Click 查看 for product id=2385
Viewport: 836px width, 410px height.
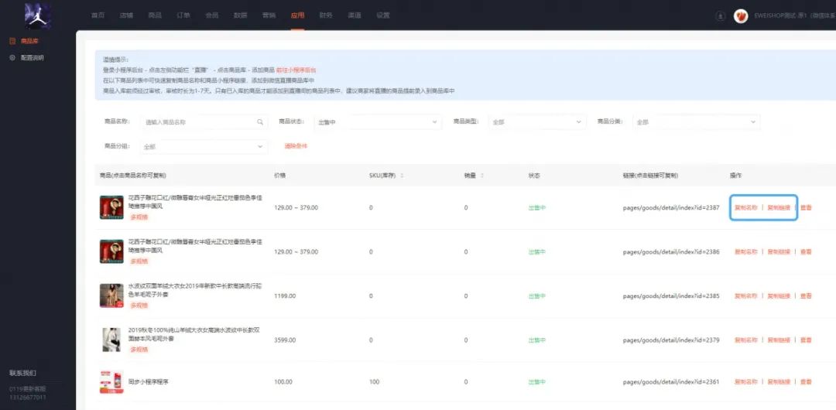[806, 296]
